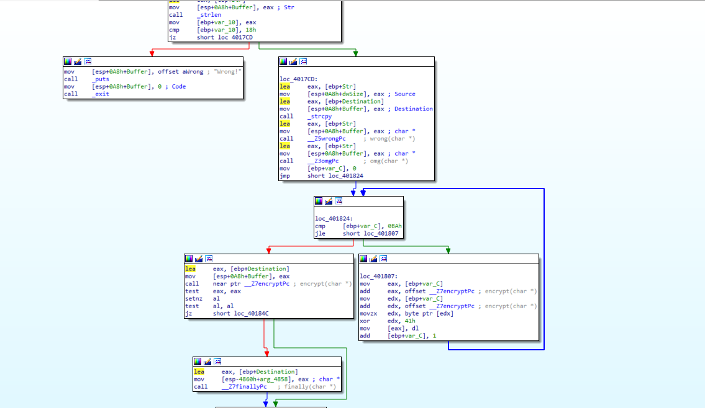Select the 'cmp [ebp+var_10], 18h' line

coord(212,30)
